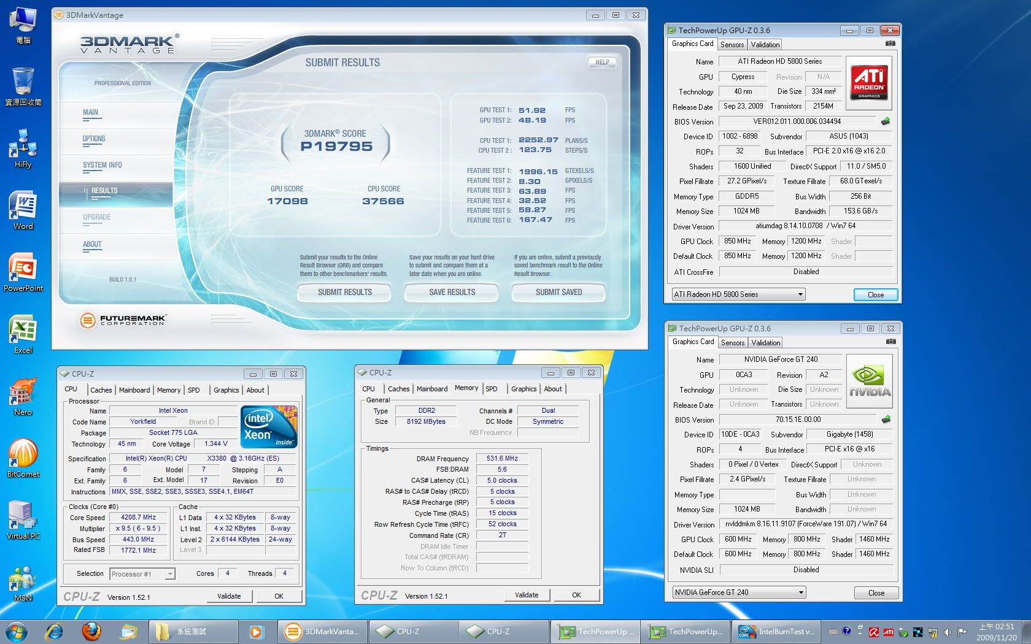1031x644 pixels.
Task: Click the taskbar clock showing 02:51
Action: pos(997,632)
